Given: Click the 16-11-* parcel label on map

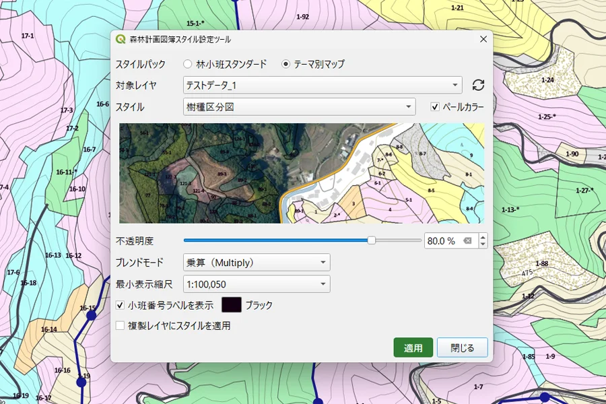Looking at the screenshot, I should [x=67, y=172].
